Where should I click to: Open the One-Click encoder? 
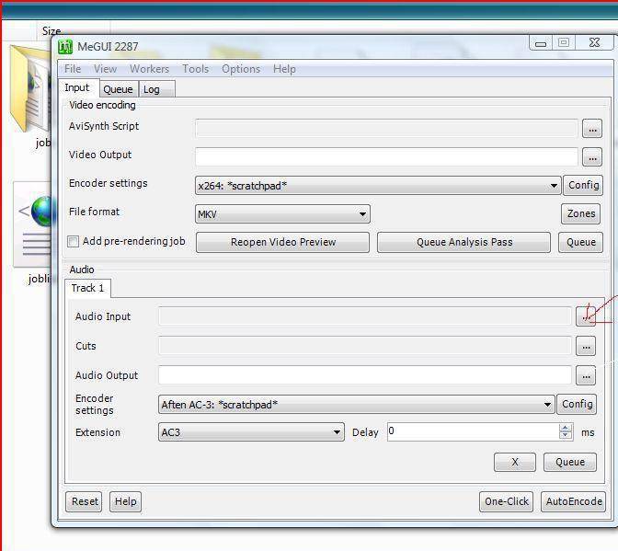(506, 501)
